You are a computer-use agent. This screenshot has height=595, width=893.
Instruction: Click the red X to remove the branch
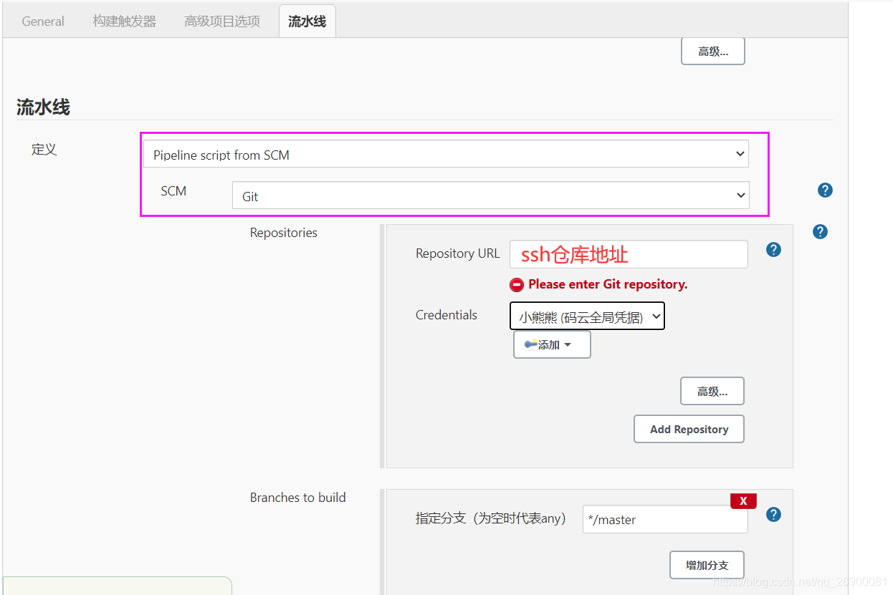coord(743,500)
